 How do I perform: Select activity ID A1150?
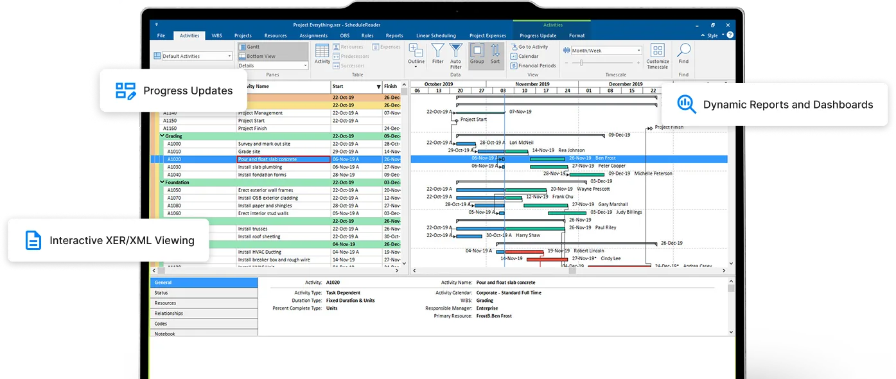tap(170, 121)
